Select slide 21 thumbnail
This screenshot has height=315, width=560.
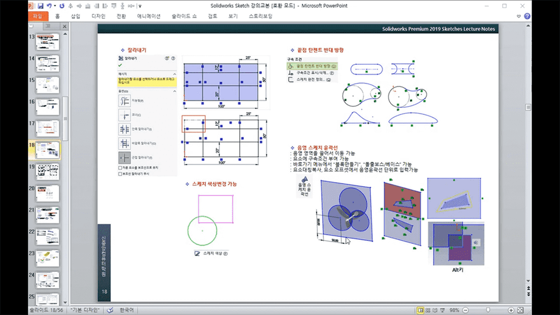(47, 215)
